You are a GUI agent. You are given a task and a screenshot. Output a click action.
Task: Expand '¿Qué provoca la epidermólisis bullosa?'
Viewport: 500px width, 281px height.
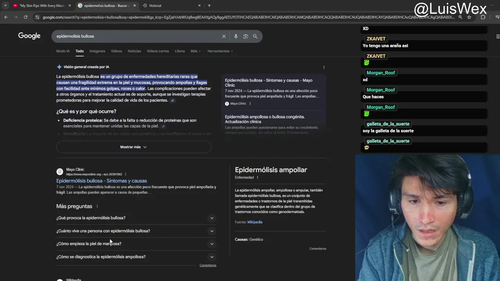136,218
